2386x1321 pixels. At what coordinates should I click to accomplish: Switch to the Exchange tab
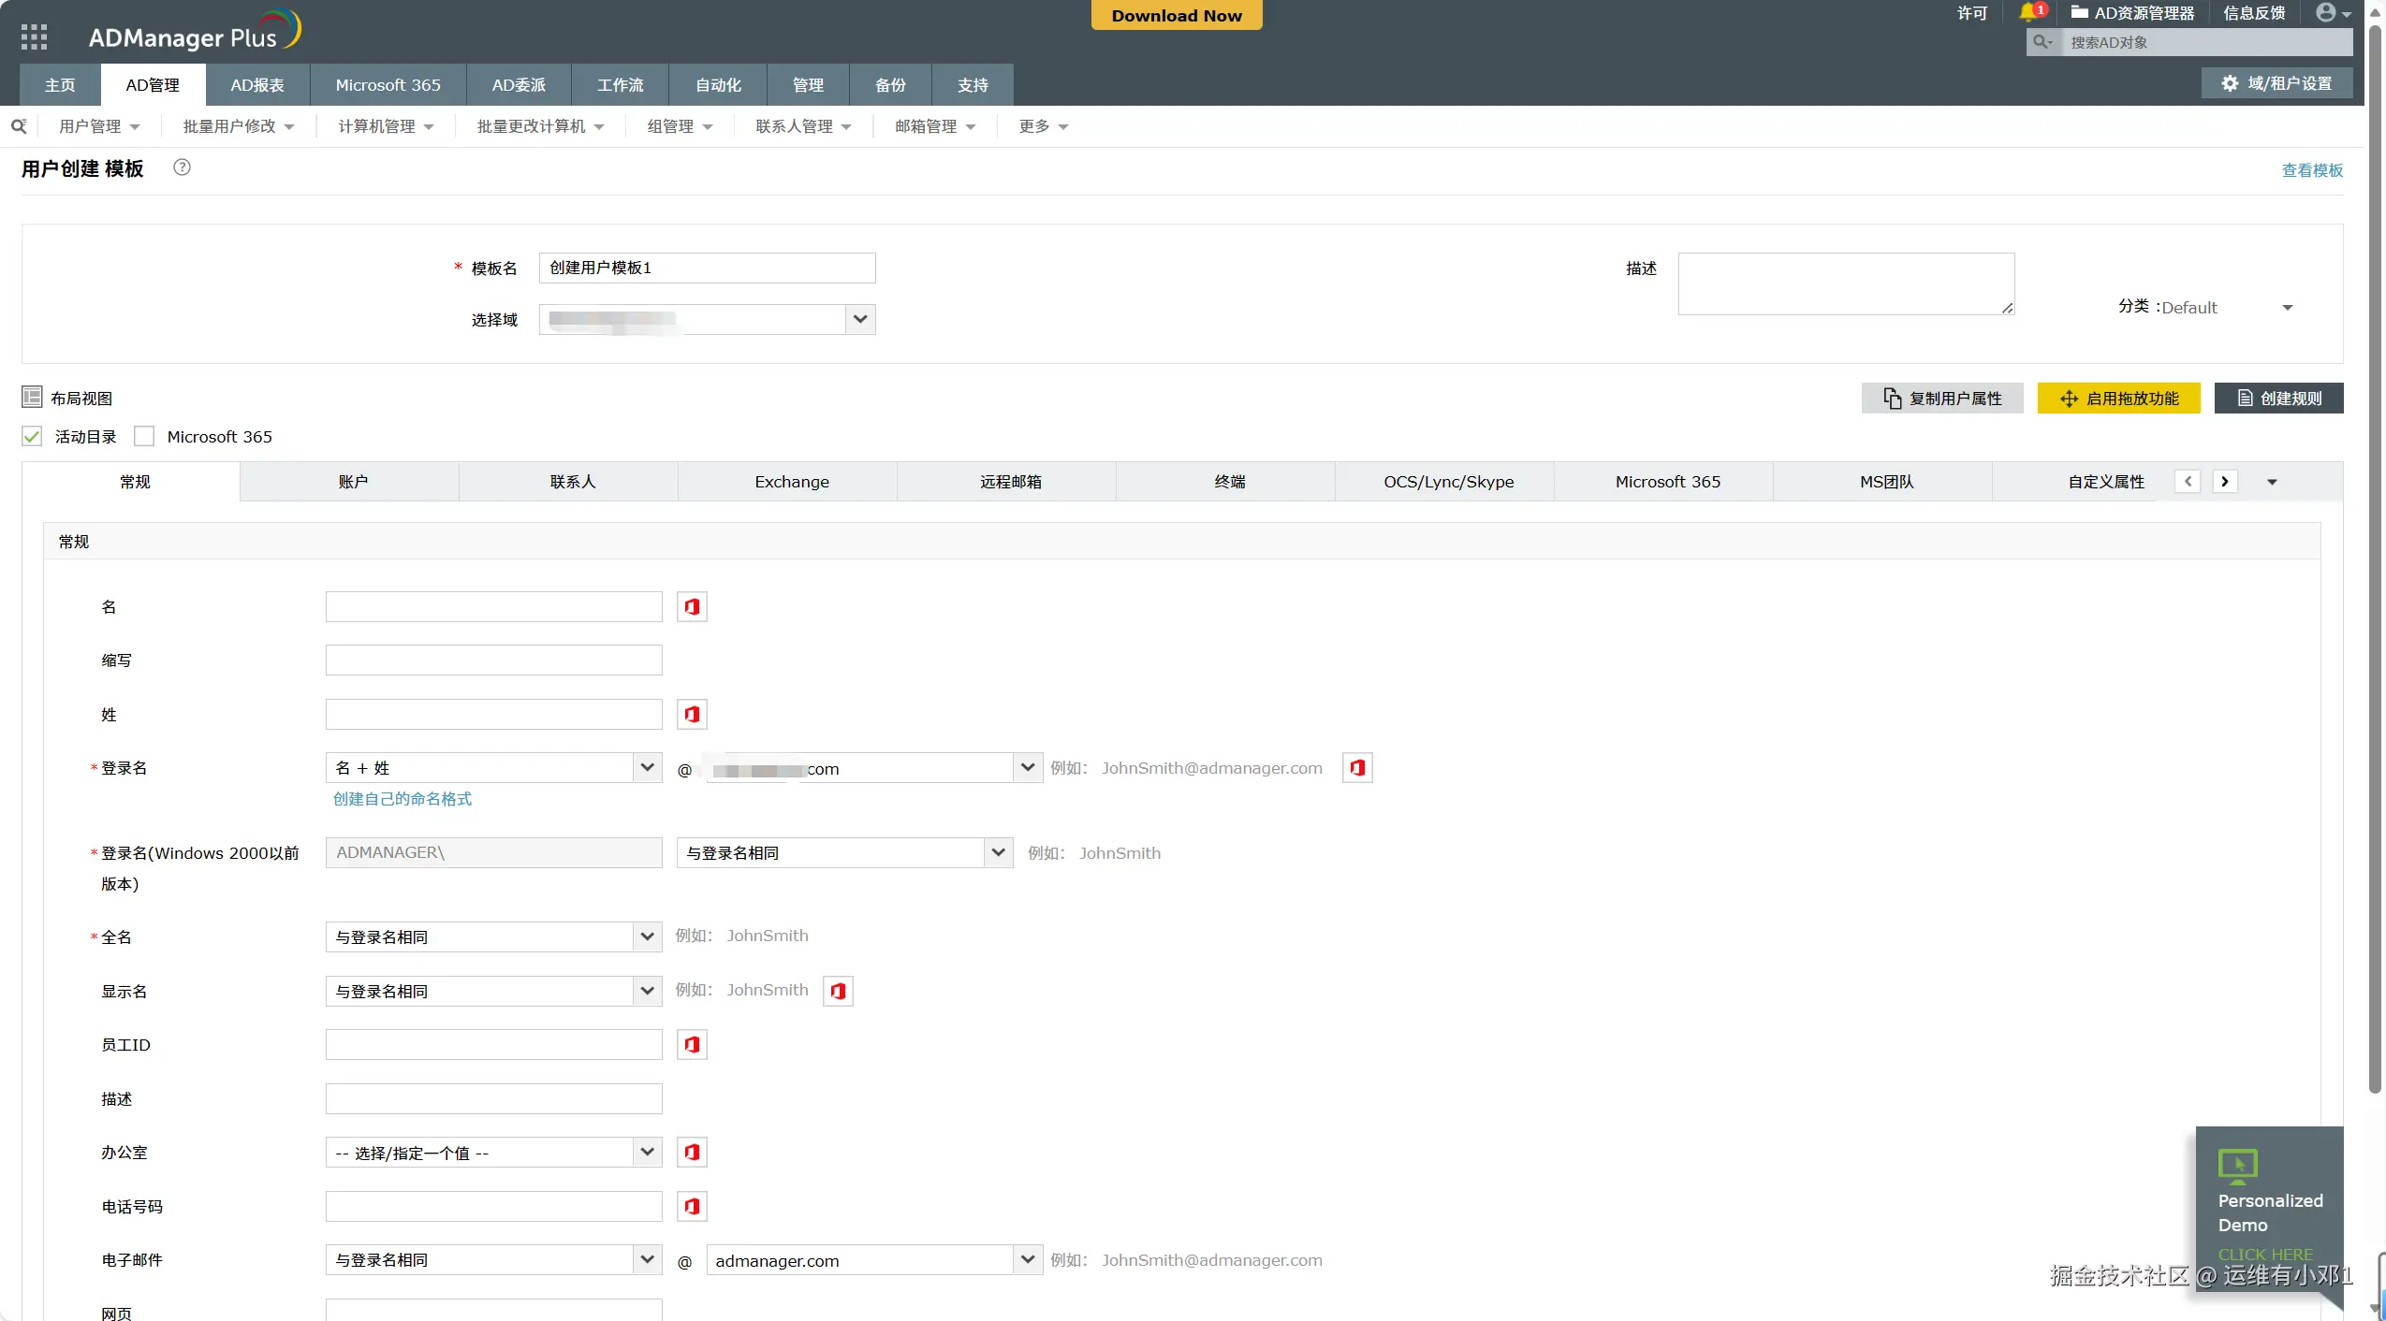click(x=792, y=482)
